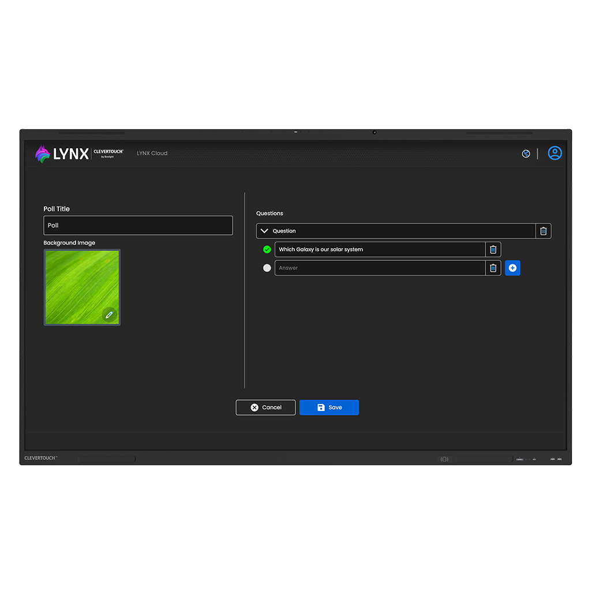This screenshot has height=591, width=591.
Task: Click the globe icon in header
Action: [x=526, y=154]
